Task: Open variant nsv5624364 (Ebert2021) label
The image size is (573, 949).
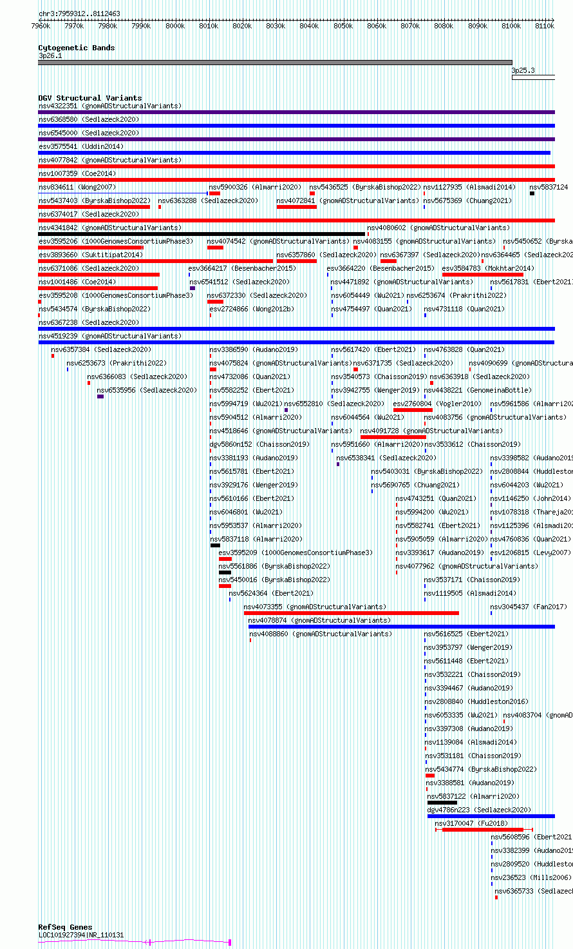Action: [x=271, y=593]
